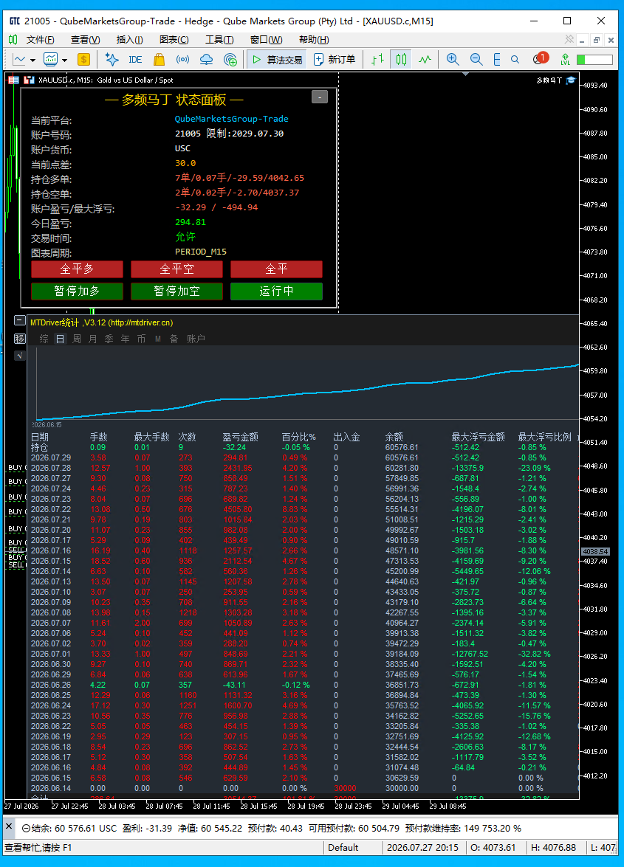
Task: Click the 新订单 new order button
Action: point(334,60)
